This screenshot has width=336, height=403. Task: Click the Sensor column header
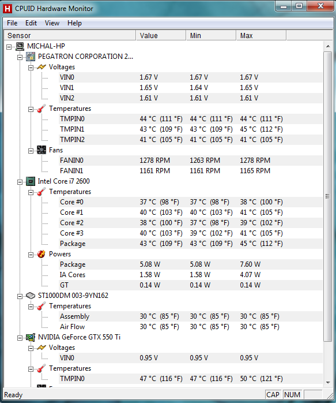pos(70,35)
